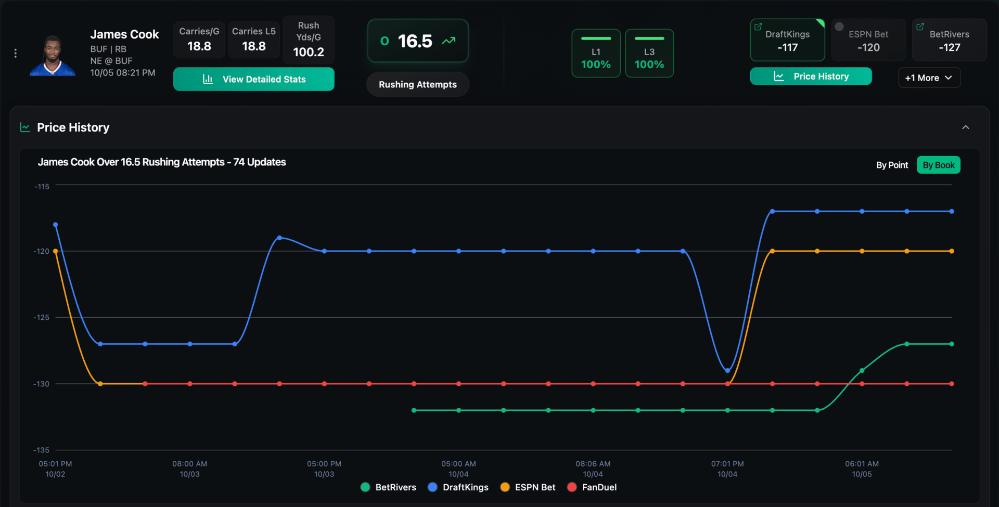The image size is (999, 507).
Task: Click the chart title with 74 Updates
Action: pos(162,162)
